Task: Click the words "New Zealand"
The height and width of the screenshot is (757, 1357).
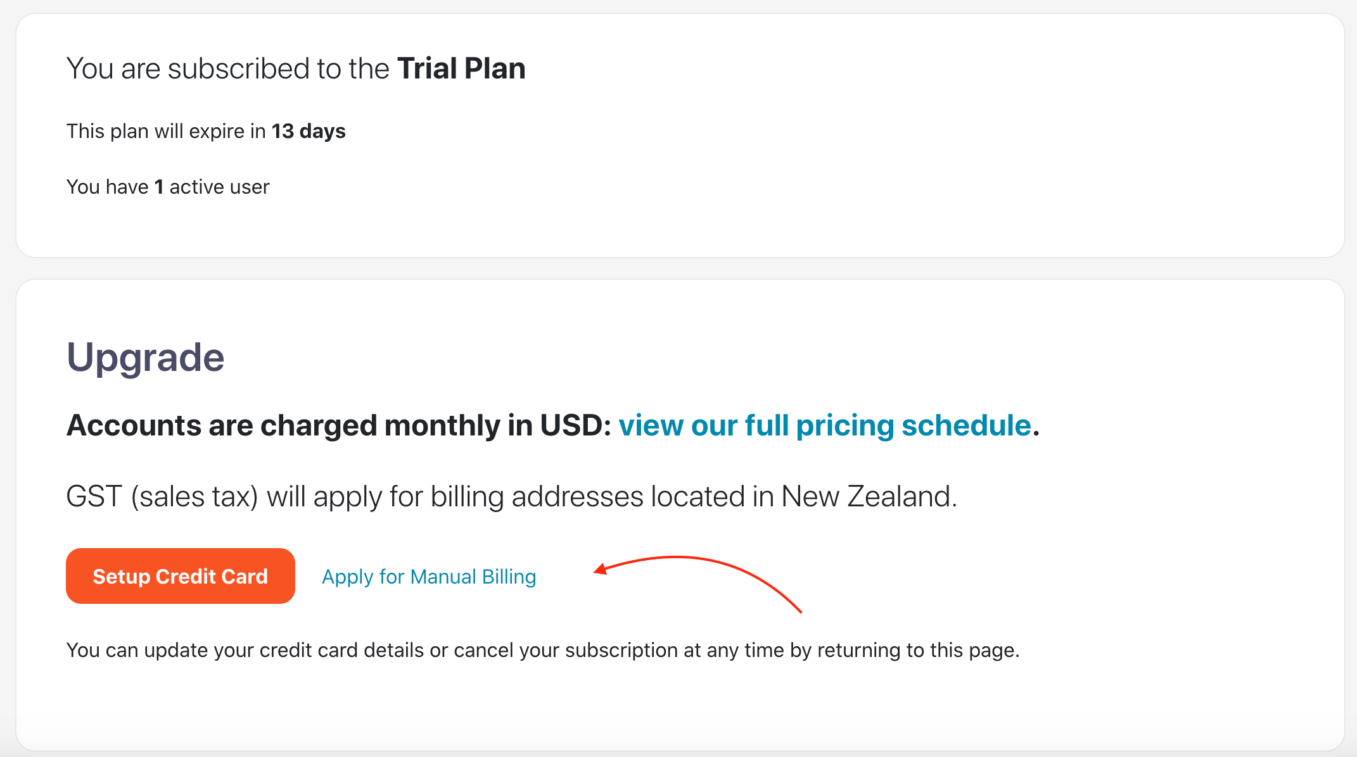Action: click(868, 496)
